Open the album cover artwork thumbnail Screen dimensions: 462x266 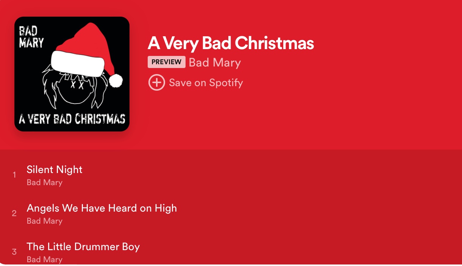[72, 74]
